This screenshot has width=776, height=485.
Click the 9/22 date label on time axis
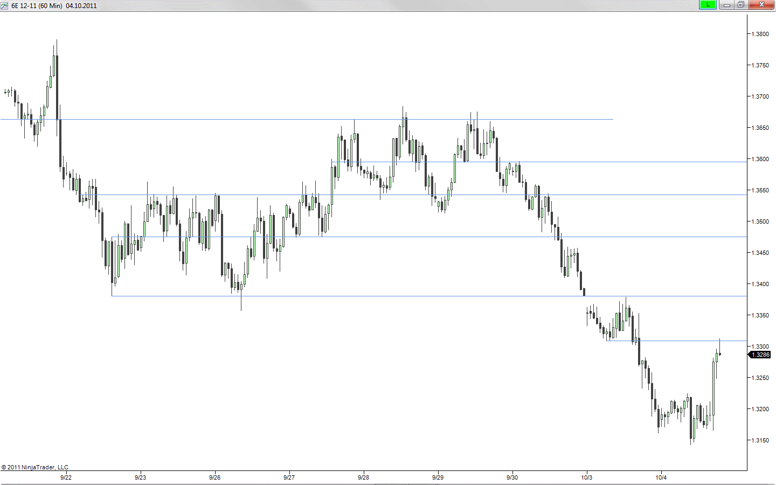(66, 477)
